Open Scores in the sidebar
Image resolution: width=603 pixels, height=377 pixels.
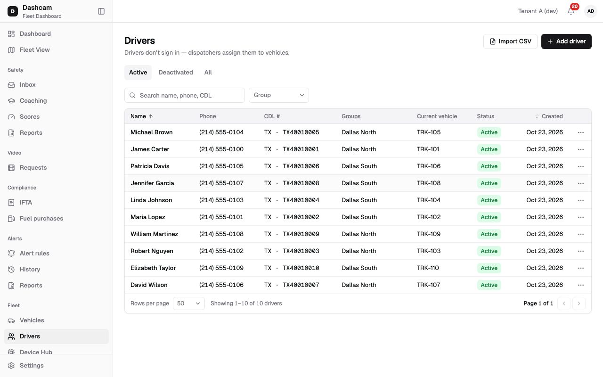(56, 117)
